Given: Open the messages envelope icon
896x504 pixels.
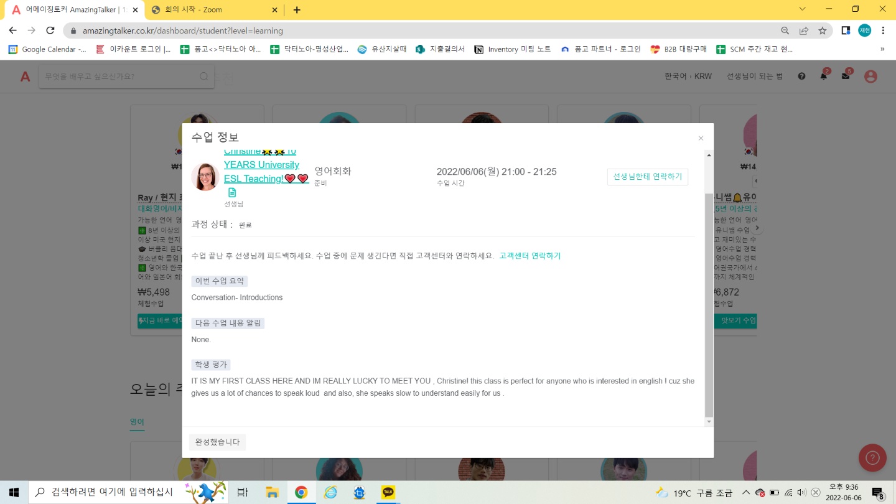Looking at the screenshot, I should click(846, 76).
